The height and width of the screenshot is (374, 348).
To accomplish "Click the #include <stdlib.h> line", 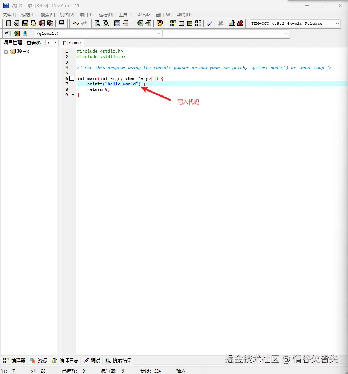I will point(101,57).
